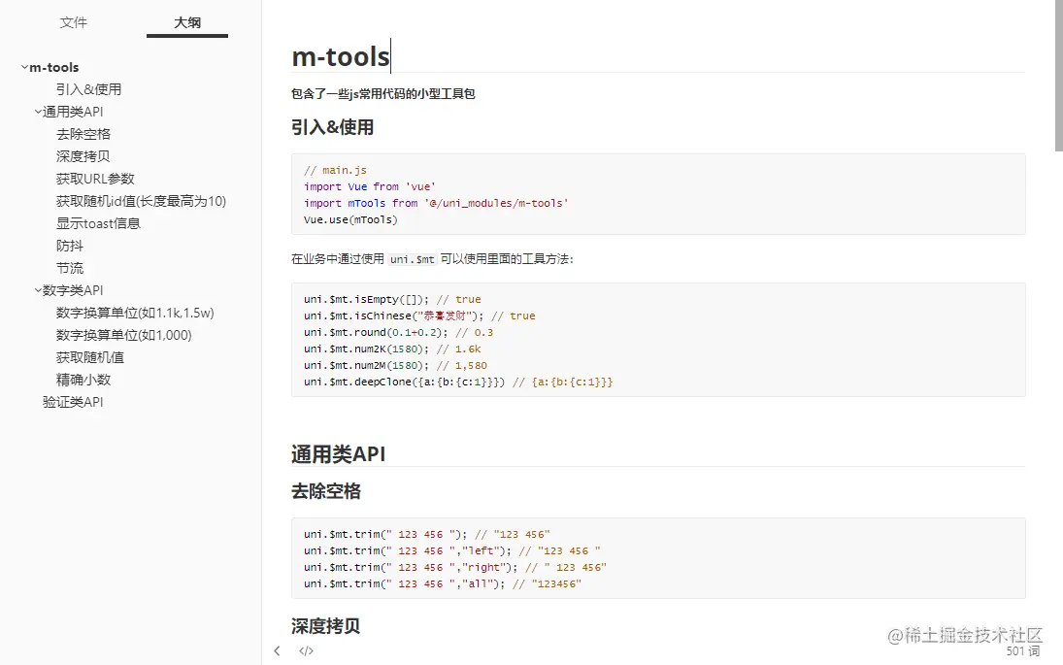Viewport: 1063px width, 665px height.
Task: Click the 501 词 word count
Action: pos(1023,651)
